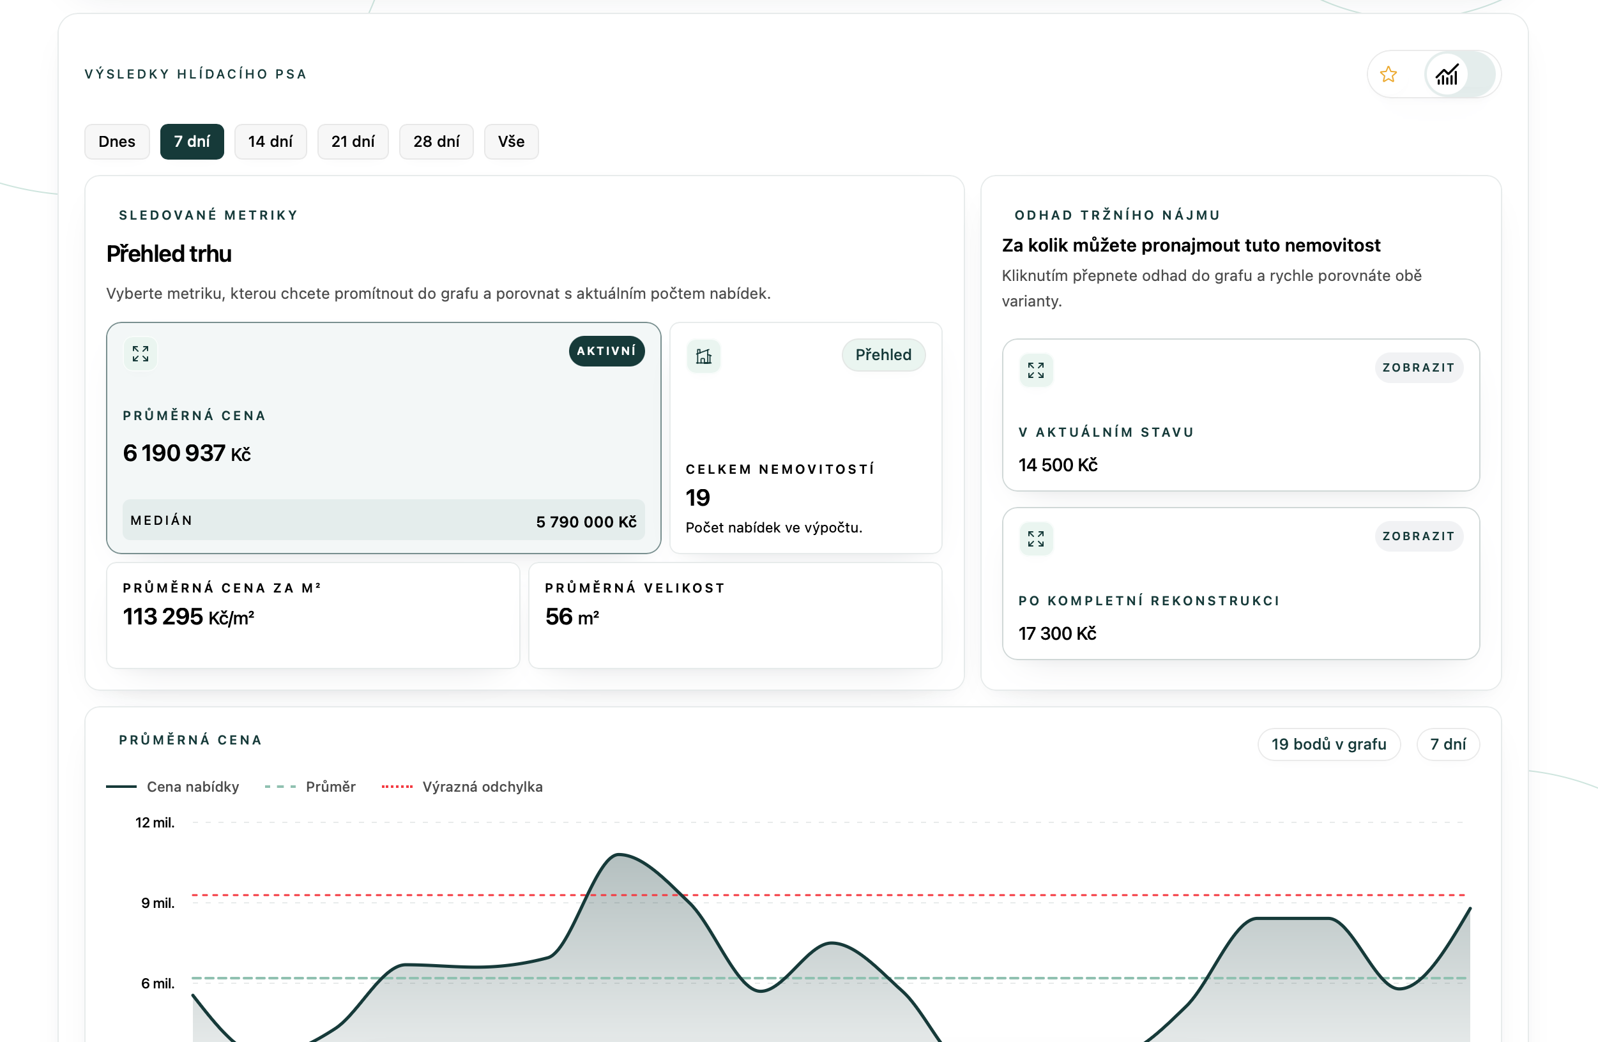This screenshot has height=1042, width=1598.
Task: Click expand icon on V aktuálním stavu card
Action: [x=1035, y=370]
